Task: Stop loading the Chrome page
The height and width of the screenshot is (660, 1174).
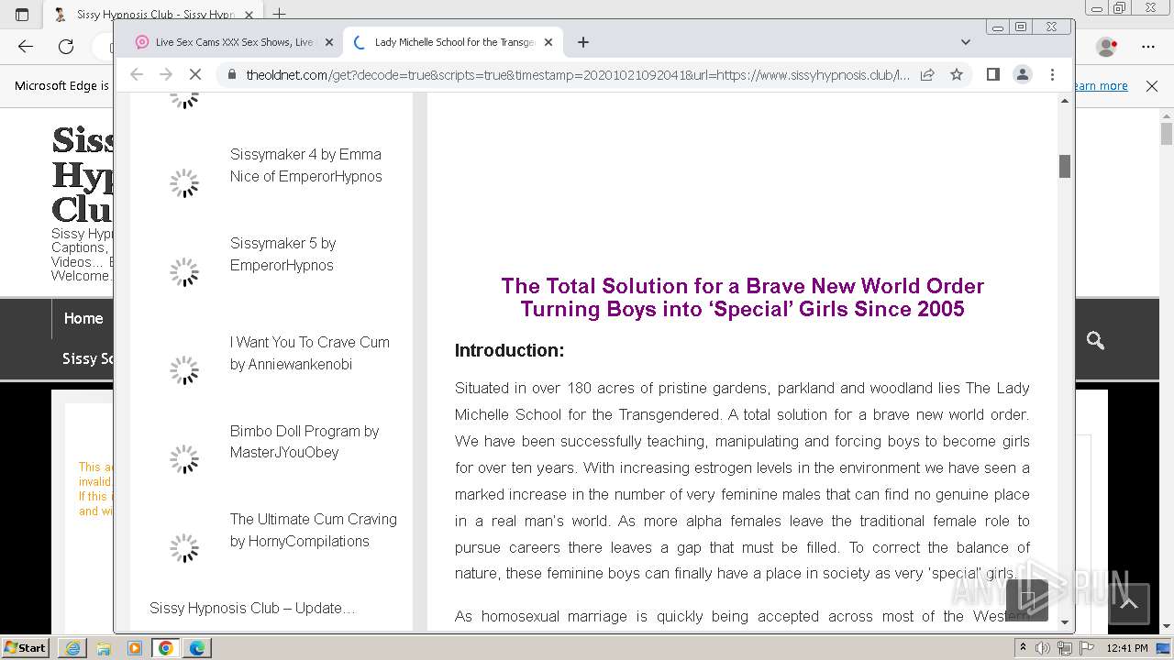Action: tap(195, 74)
